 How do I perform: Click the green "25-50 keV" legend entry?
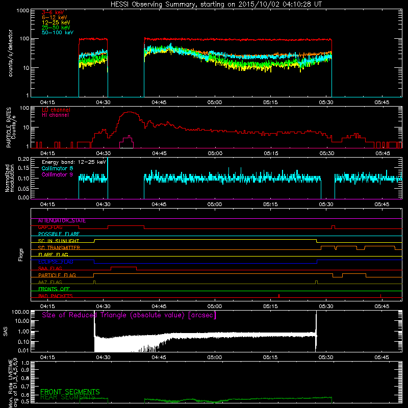tap(56, 28)
